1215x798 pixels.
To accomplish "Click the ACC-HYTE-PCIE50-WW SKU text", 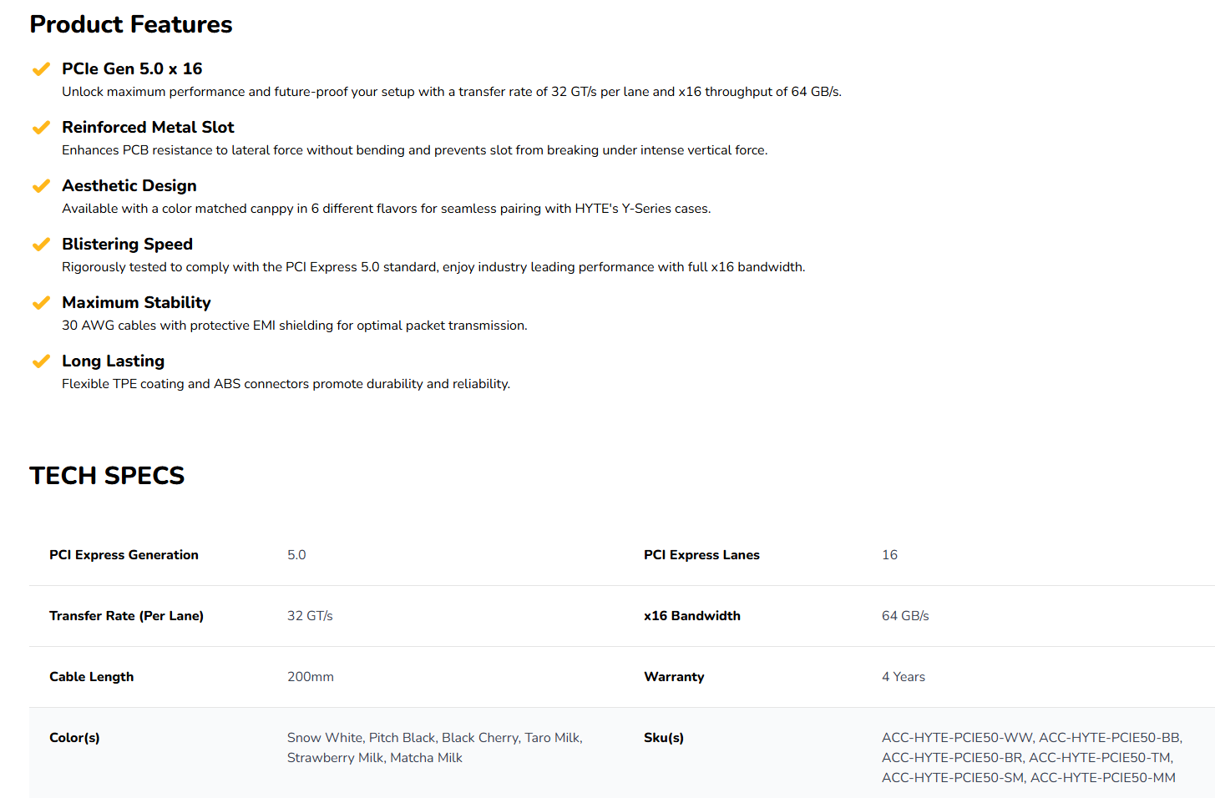I will tap(957, 738).
